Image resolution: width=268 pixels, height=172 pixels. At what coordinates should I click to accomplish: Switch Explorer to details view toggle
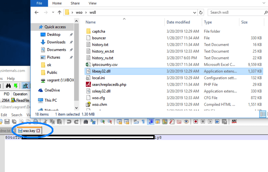click(x=262, y=114)
